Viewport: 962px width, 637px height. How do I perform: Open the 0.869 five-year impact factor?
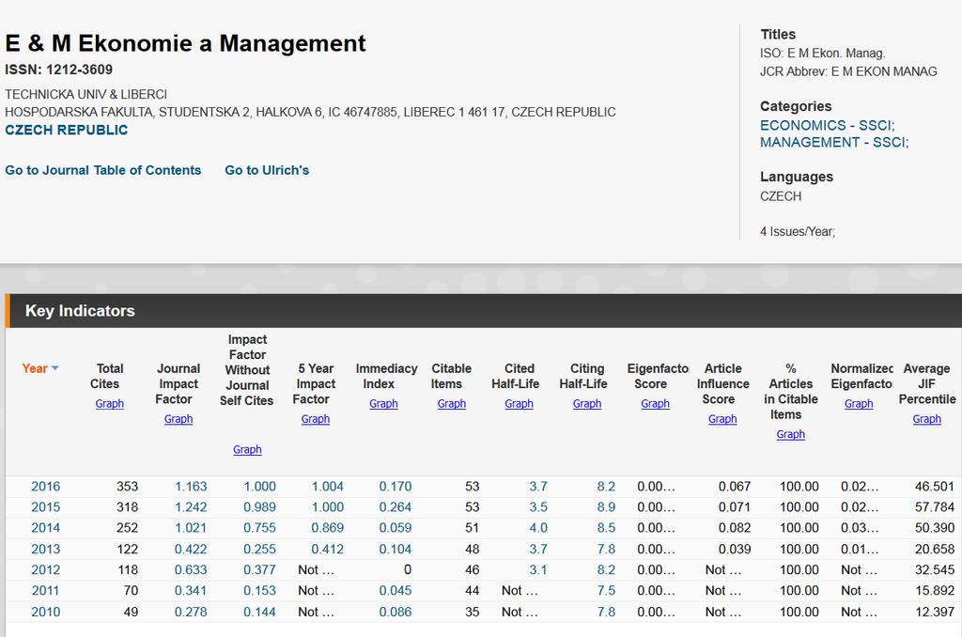[x=328, y=528]
